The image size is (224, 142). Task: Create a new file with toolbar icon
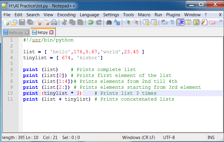[6, 22]
